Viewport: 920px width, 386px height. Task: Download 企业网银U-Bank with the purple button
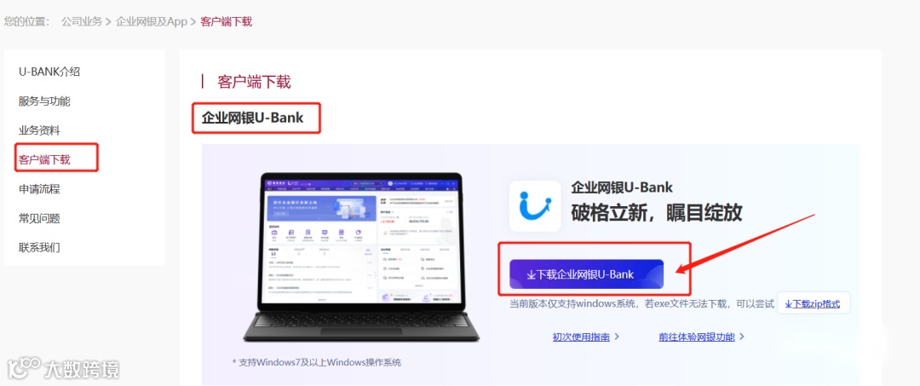pos(586,274)
